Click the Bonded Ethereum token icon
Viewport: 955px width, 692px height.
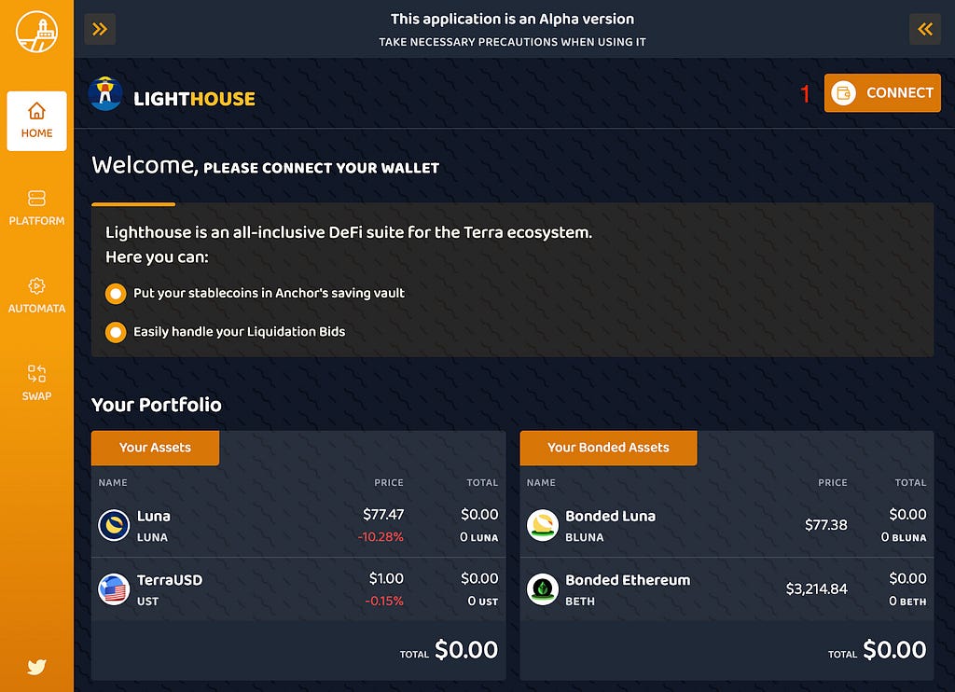(542, 589)
